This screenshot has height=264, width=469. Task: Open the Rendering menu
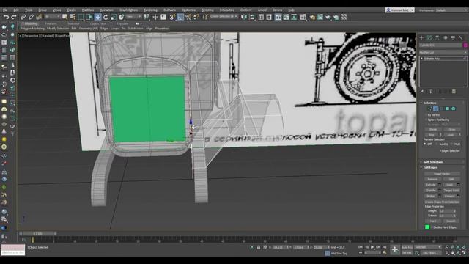[150, 10]
